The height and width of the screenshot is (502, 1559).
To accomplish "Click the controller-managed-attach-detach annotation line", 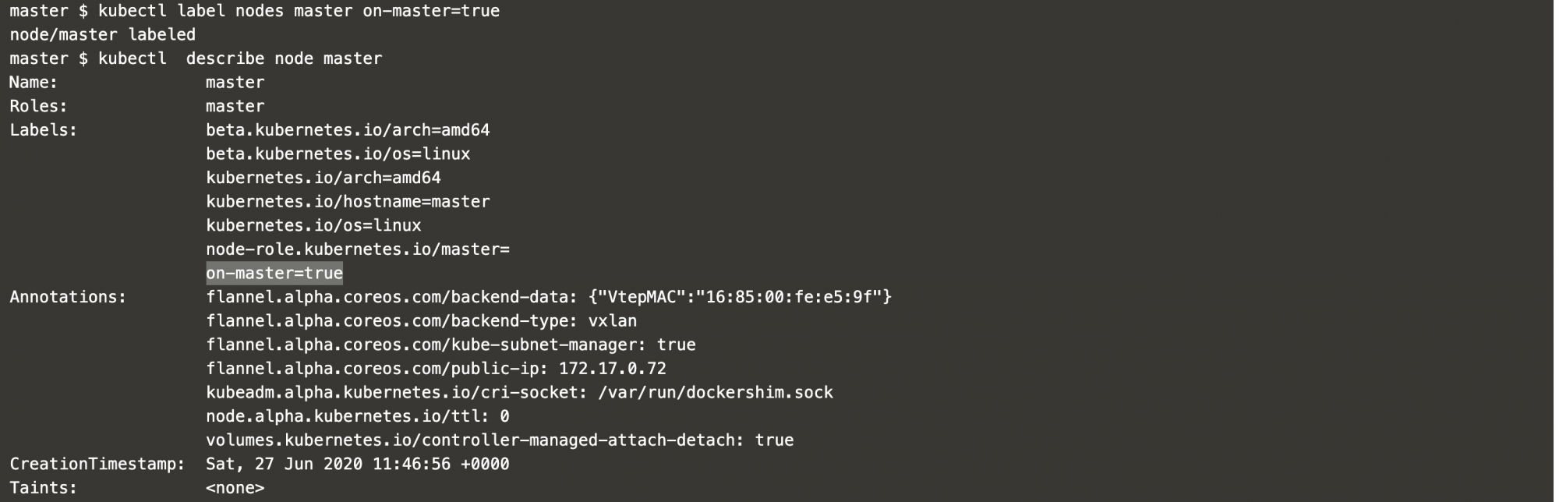I will (x=500, y=440).
